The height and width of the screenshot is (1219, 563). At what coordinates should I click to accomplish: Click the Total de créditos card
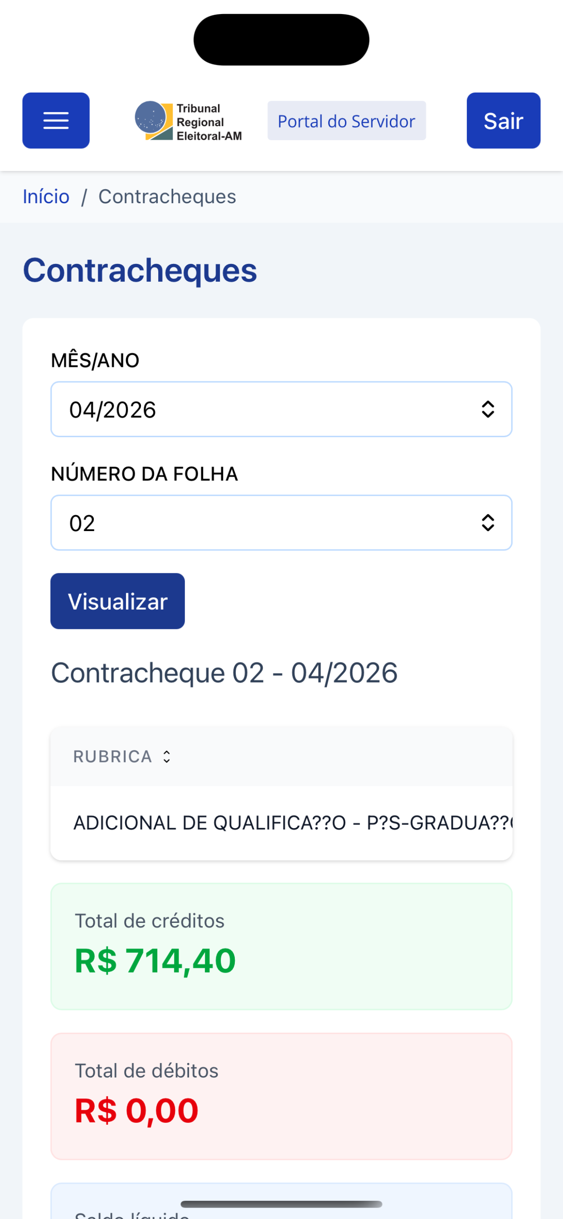tap(281, 946)
